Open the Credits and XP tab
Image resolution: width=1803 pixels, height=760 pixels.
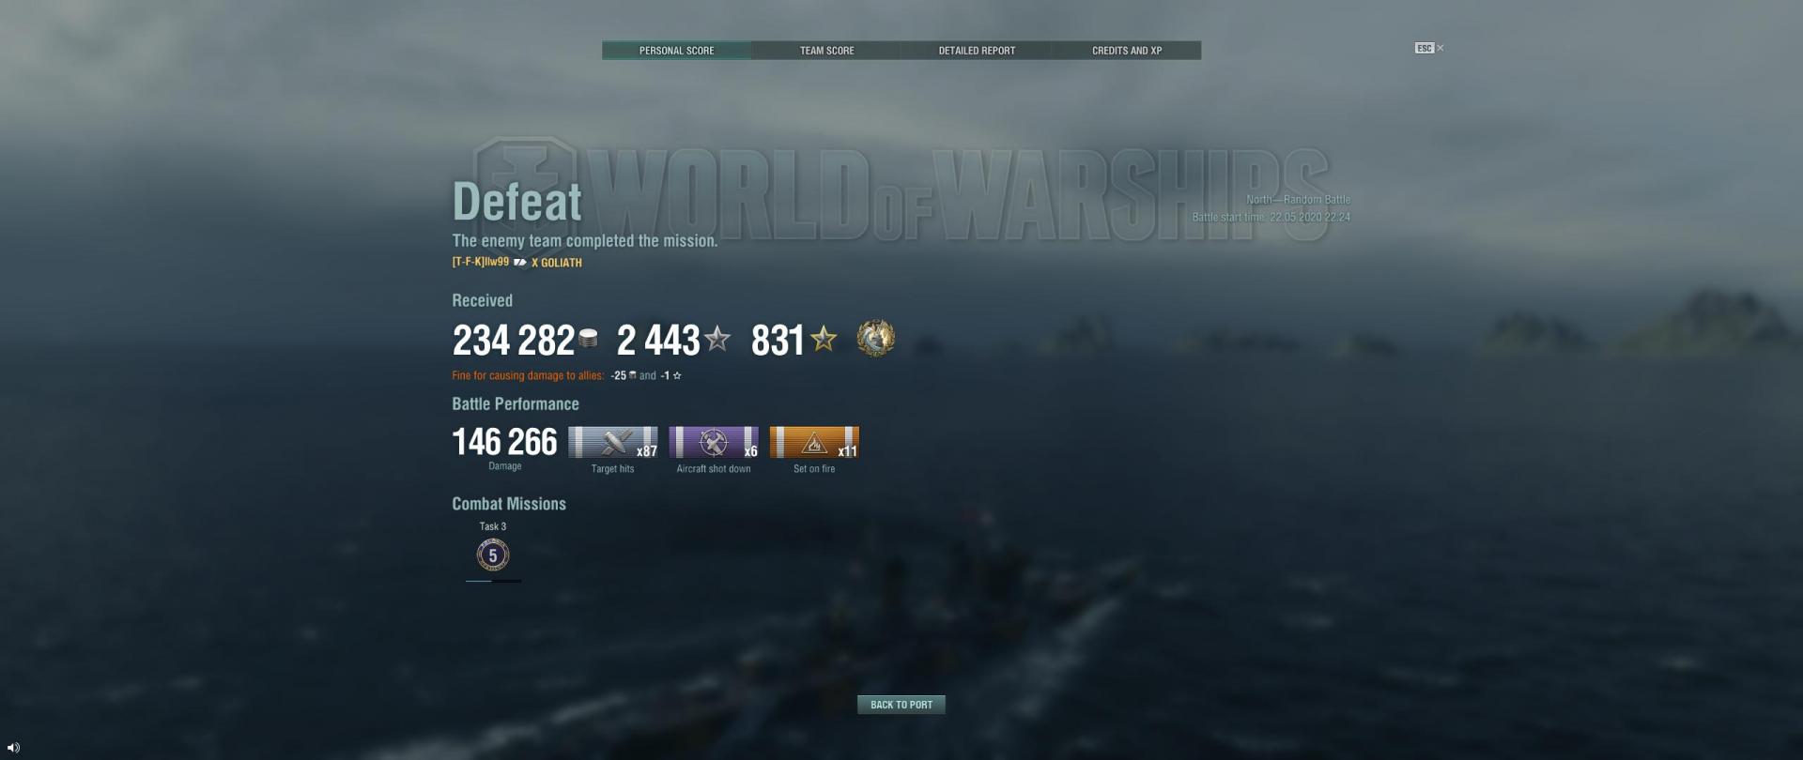[x=1127, y=51]
